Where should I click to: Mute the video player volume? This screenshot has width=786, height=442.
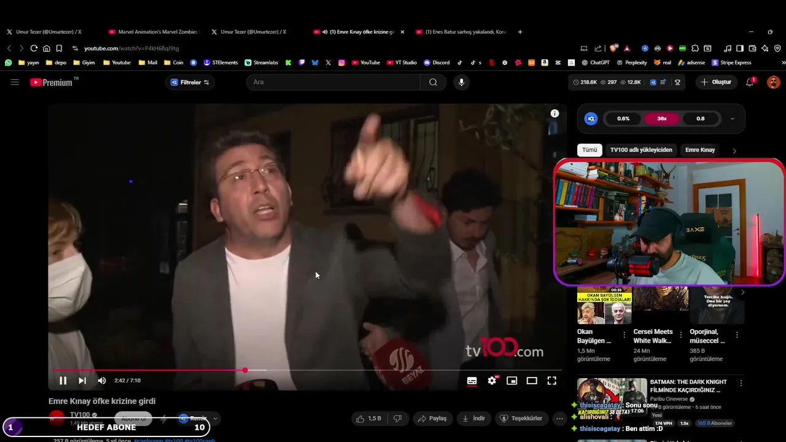click(102, 381)
